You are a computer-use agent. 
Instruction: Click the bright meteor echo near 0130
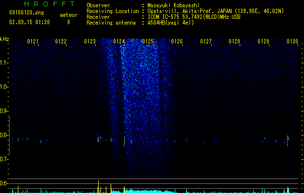(x=288, y=138)
